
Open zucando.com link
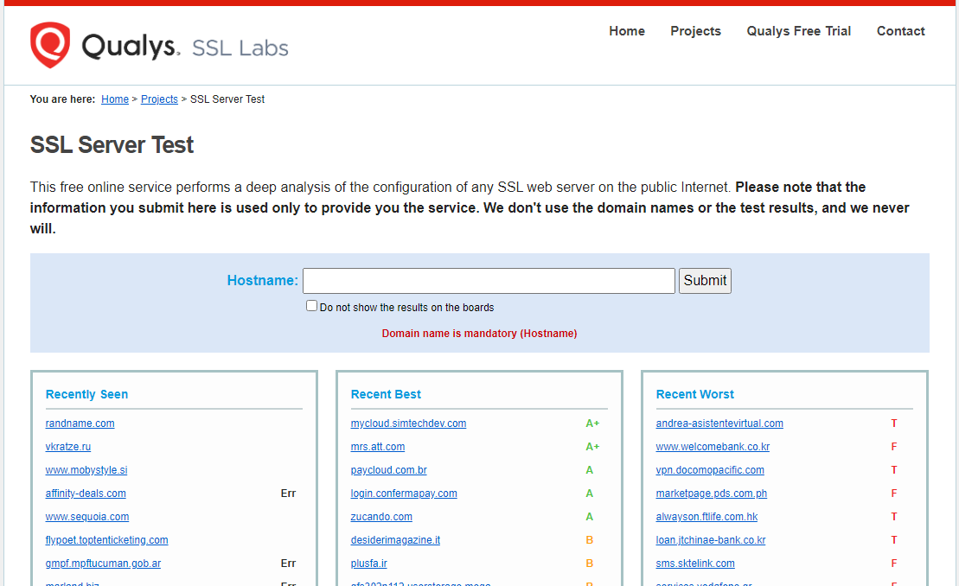[381, 516]
